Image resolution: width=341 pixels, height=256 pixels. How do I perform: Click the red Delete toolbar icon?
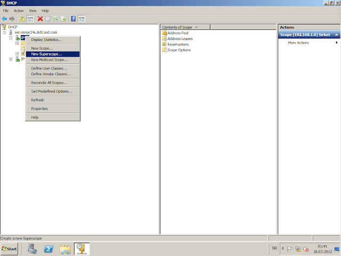40,19
